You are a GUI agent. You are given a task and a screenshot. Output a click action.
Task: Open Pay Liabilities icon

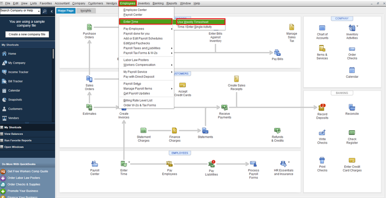pyautogui.click(x=211, y=164)
